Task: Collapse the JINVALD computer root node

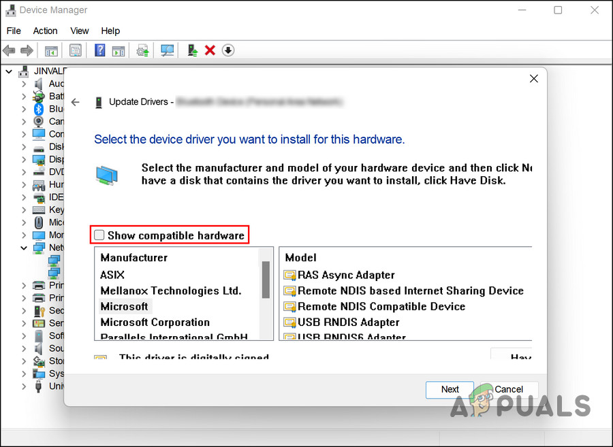Action: pos(9,71)
